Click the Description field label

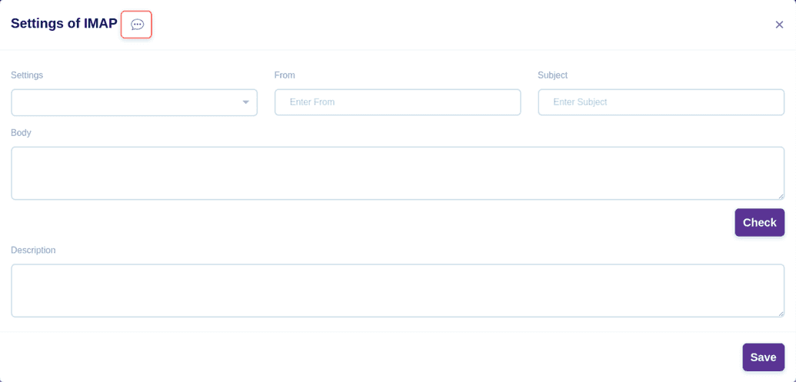tap(33, 251)
